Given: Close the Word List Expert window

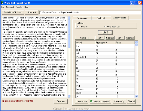Looking at the screenshot, I should (x=140, y=3).
